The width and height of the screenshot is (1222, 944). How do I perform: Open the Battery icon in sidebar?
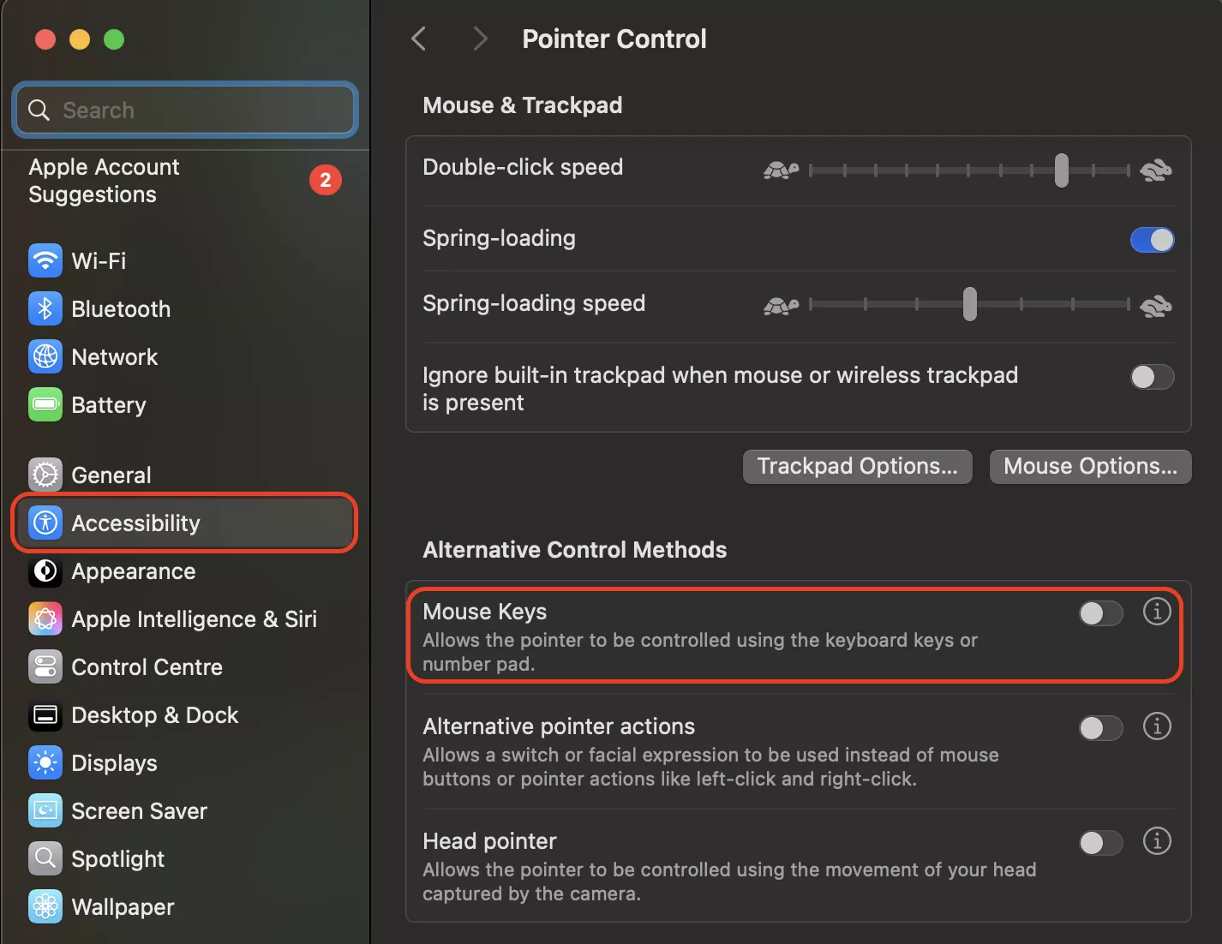point(45,405)
